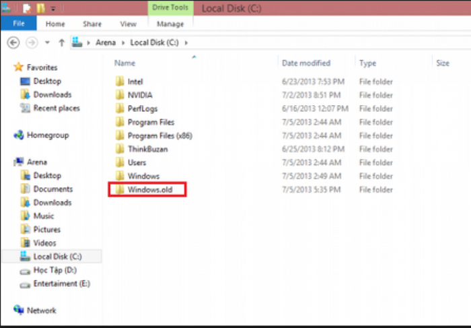Image resolution: width=471 pixels, height=328 pixels.
Task: Switch to the View ribbon tab
Action: 129,24
